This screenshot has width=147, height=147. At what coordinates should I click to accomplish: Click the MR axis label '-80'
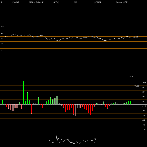[x=143, y=125]
